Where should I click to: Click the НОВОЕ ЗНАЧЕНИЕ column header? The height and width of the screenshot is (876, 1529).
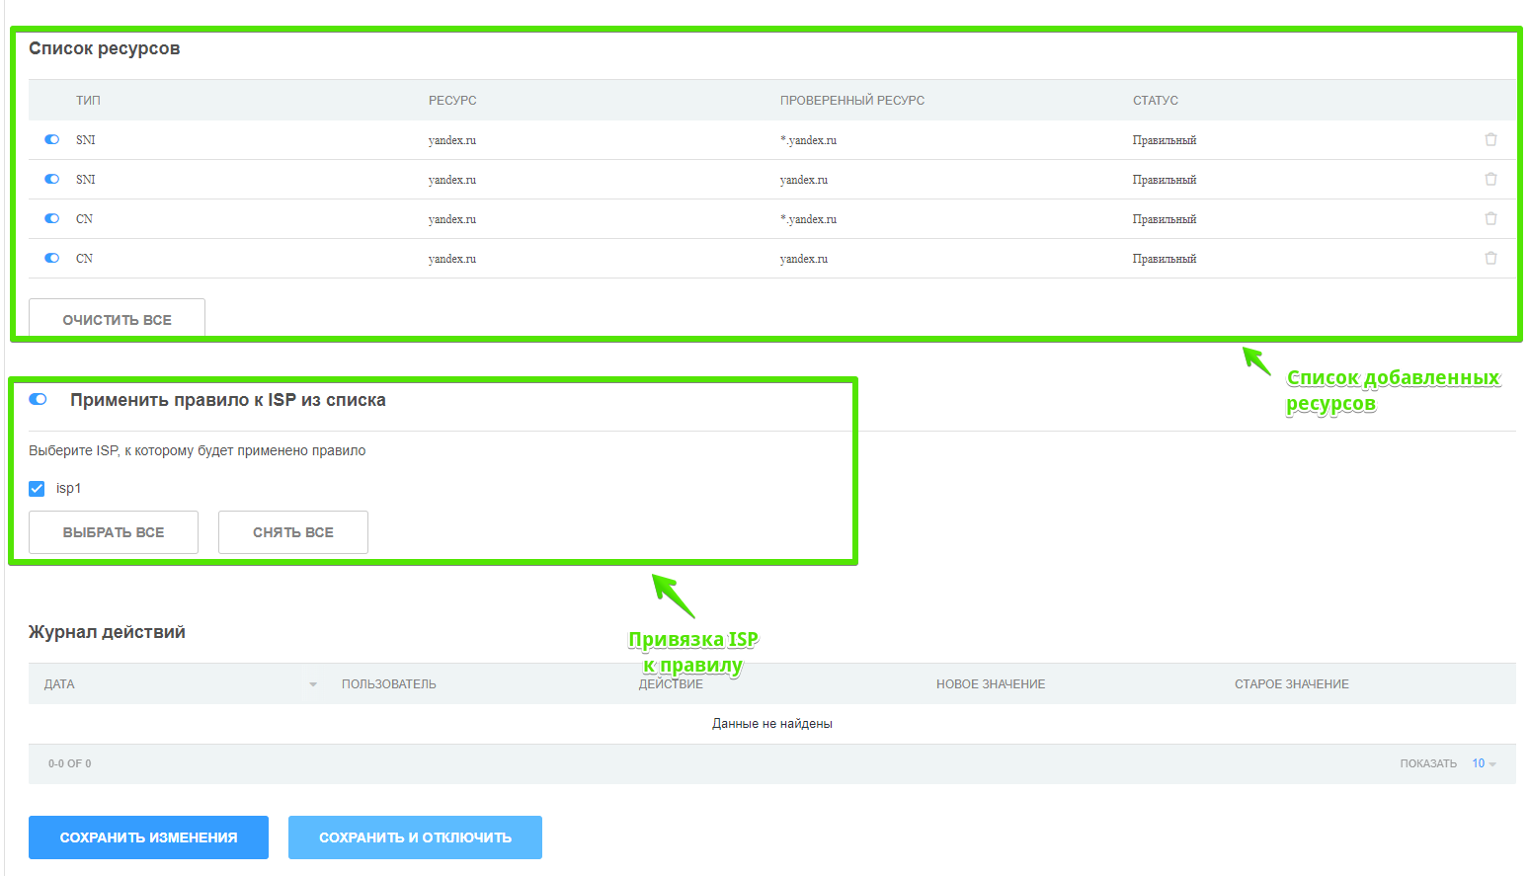[x=990, y=684]
